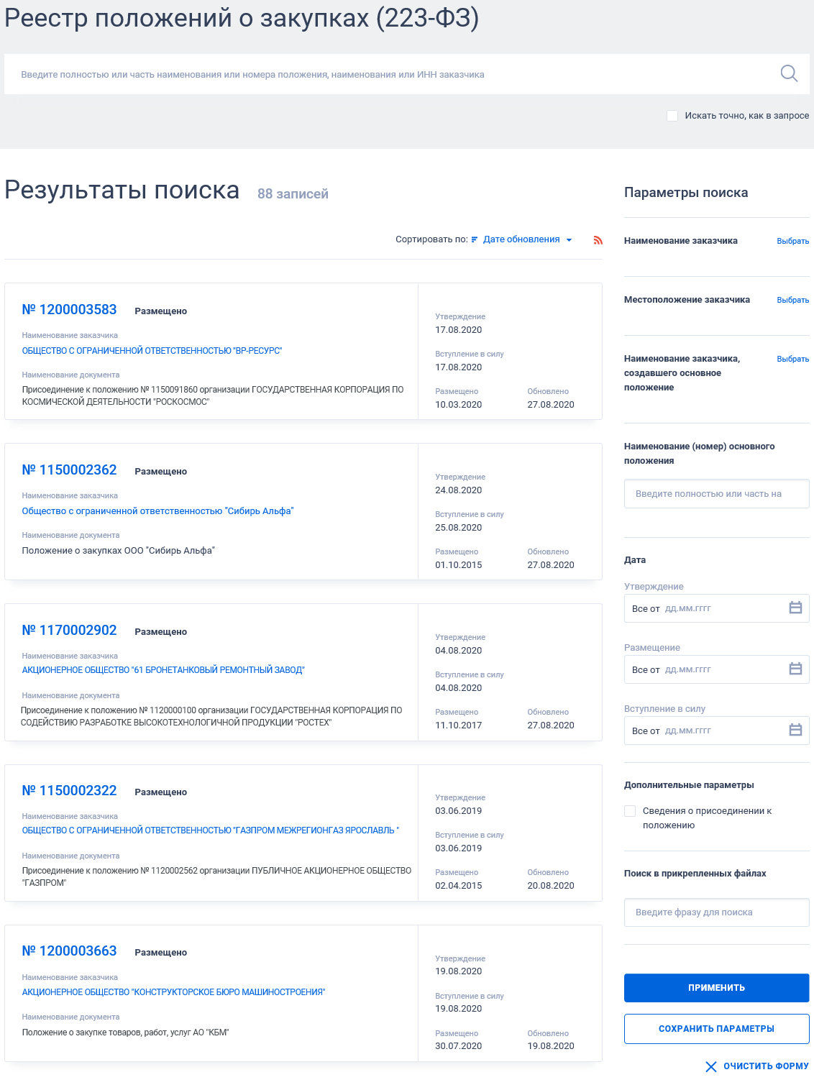
Task: Click approval date 24.08.2020
Action: (x=459, y=490)
